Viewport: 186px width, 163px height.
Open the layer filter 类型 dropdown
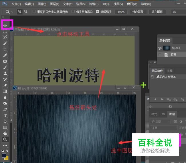click(160, 121)
